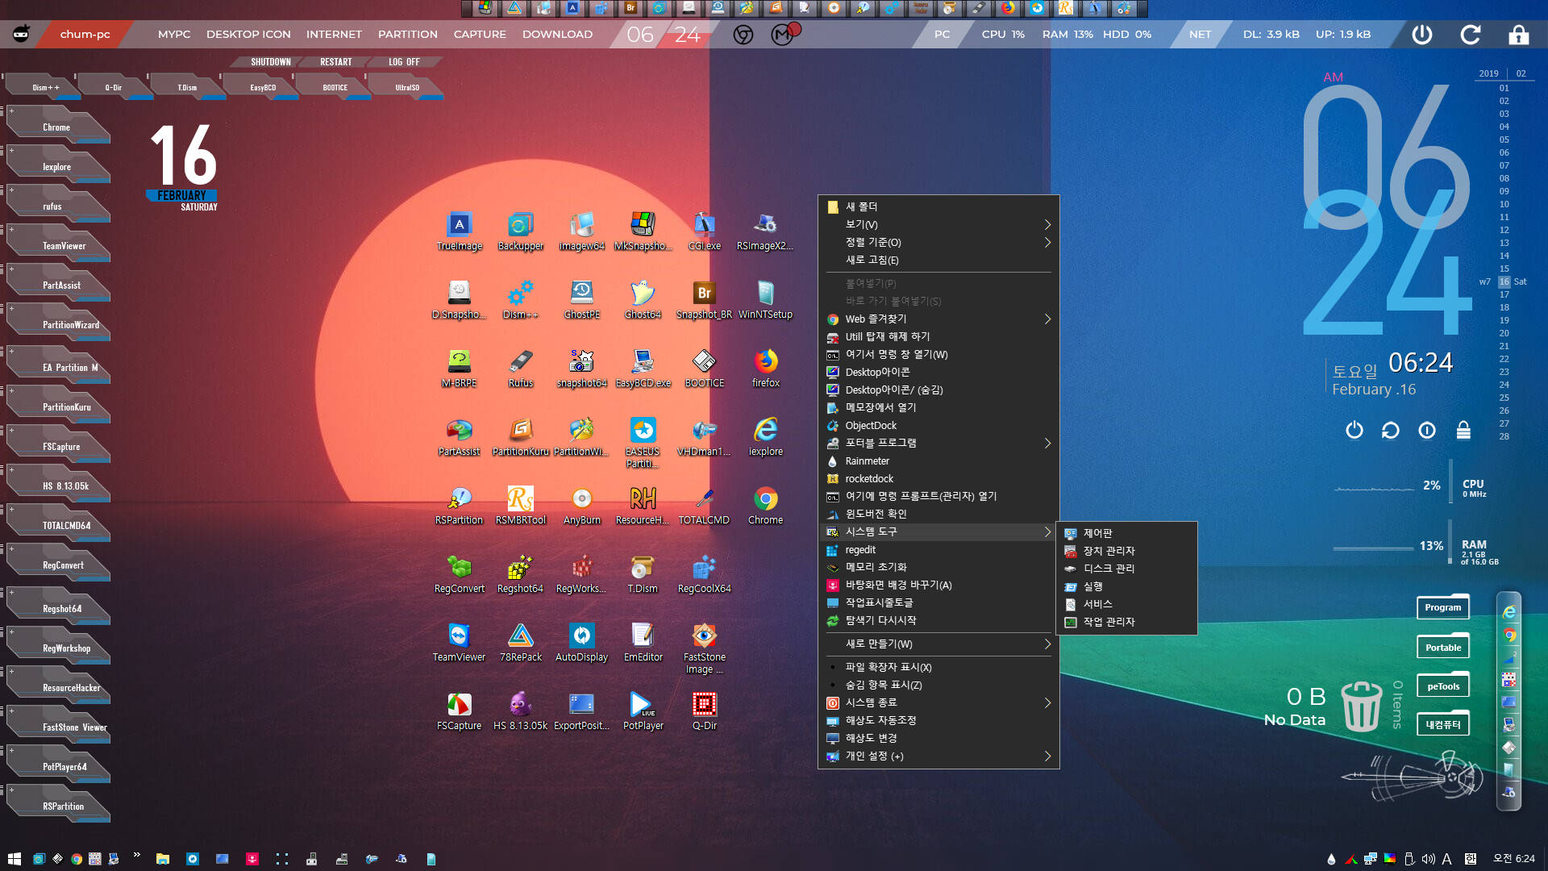Open the RegConvert desktop icon

(459, 574)
